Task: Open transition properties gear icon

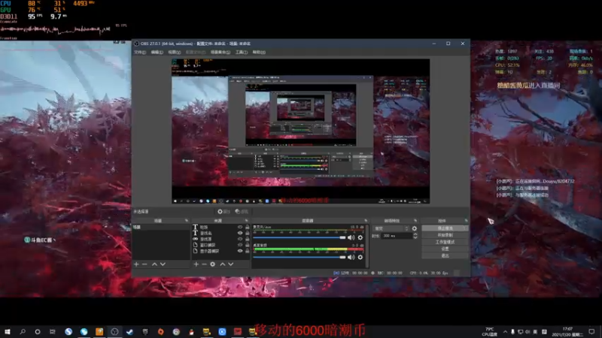Action: (415, 228)
